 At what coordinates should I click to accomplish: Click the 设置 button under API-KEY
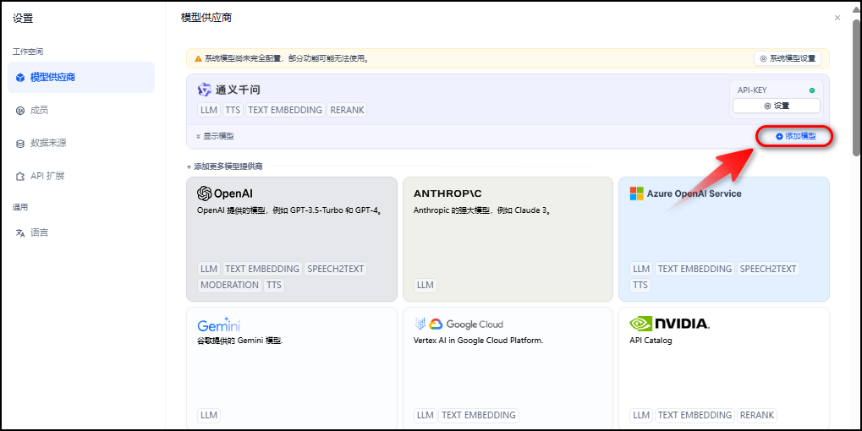(x=777, y=106)
